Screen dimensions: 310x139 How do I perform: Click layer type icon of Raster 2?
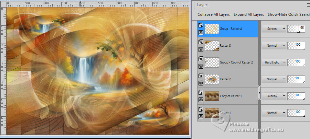[201, 76]
